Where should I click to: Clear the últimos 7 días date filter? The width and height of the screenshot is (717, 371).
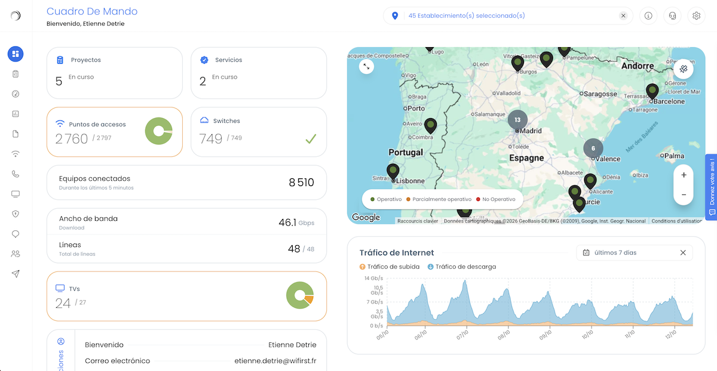683,253
